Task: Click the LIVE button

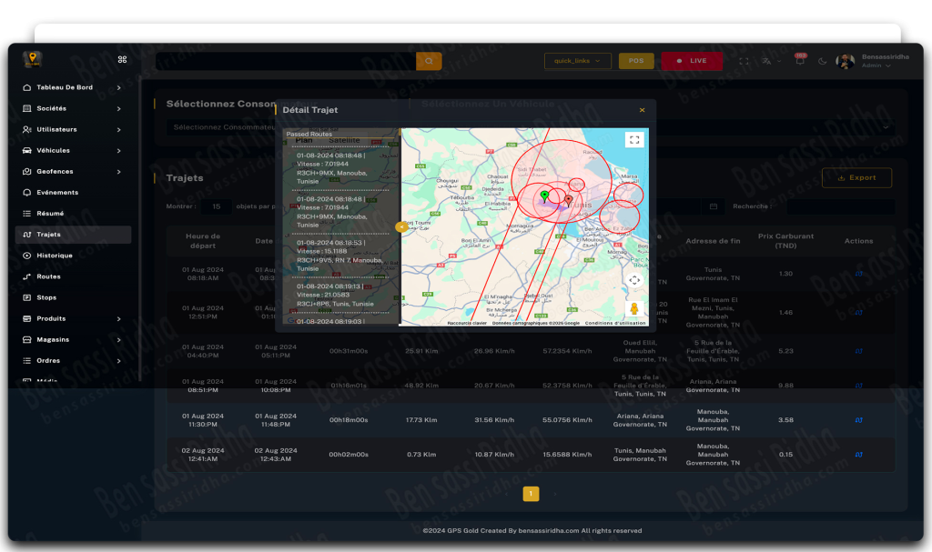Action: click(692, 61)
